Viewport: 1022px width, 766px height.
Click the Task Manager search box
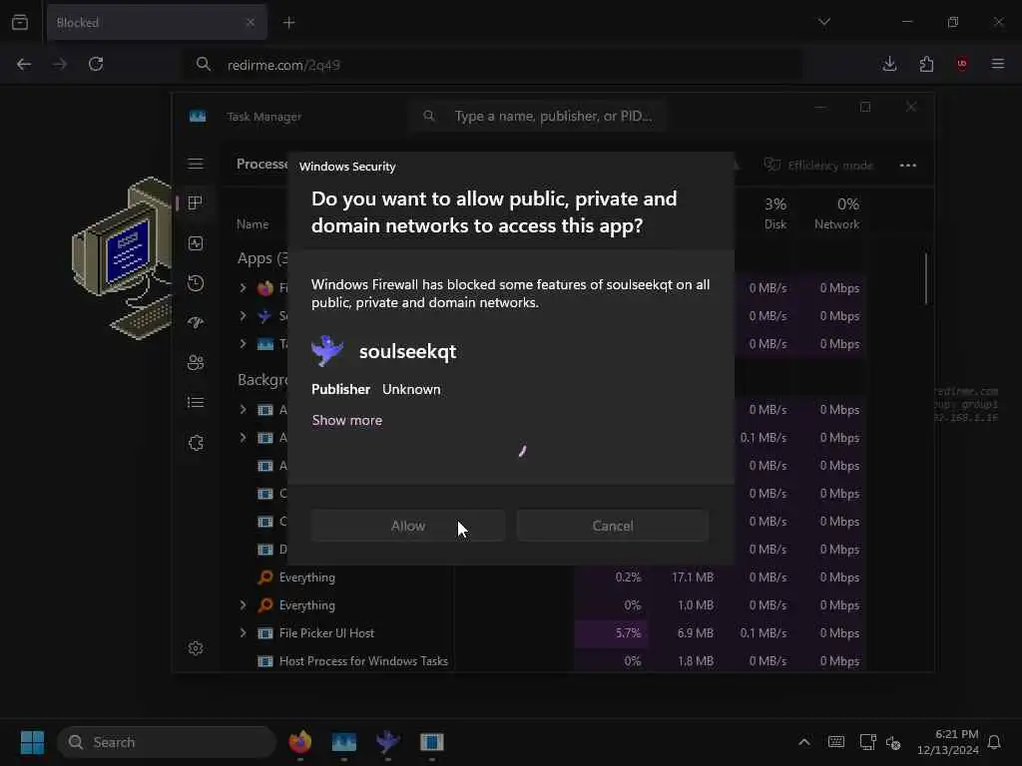point(540,116)
